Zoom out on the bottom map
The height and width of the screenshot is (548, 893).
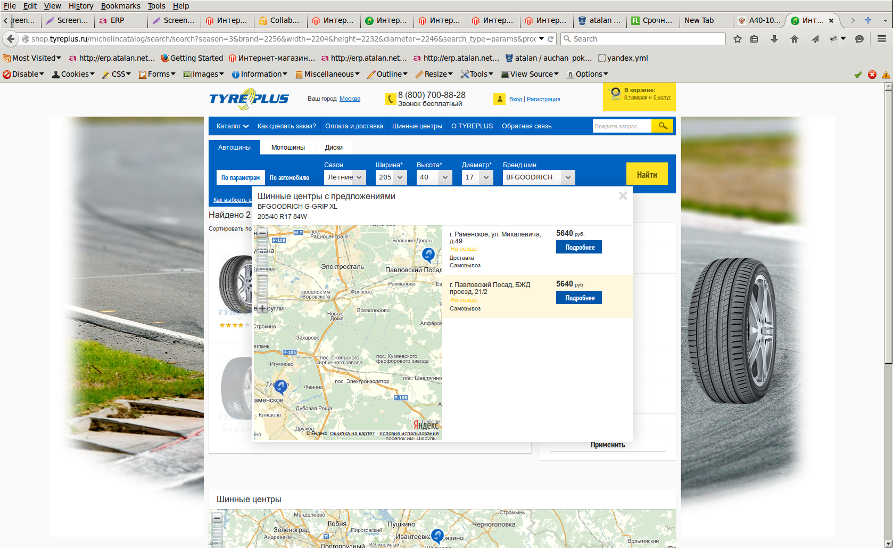pos(217,518)
